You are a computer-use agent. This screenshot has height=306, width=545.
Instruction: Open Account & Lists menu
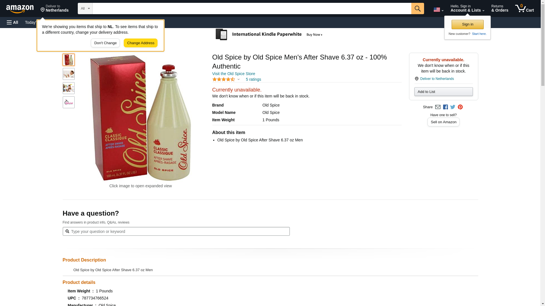(x=467, y=8)
